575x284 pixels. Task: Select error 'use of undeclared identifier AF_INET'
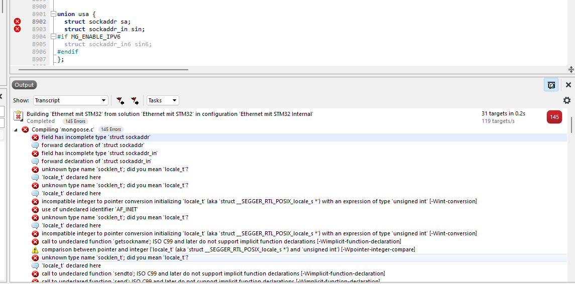point(89,209)
